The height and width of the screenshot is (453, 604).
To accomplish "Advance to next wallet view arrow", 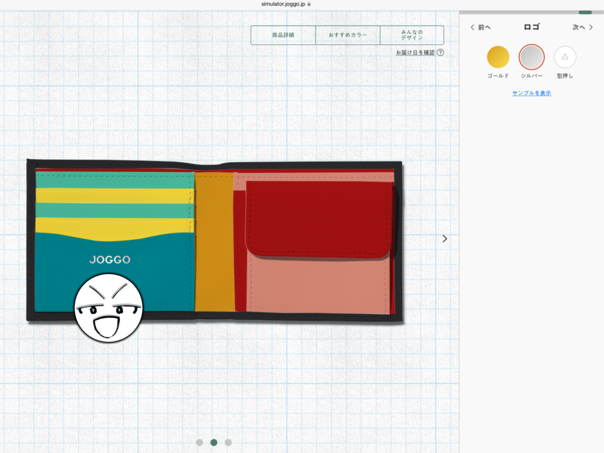I will [445, 238].
